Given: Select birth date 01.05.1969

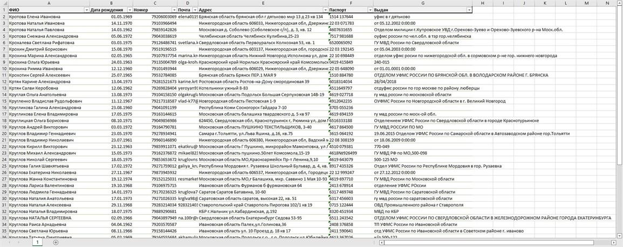Looking at the screenshot, I should click(x=111, y=17).
